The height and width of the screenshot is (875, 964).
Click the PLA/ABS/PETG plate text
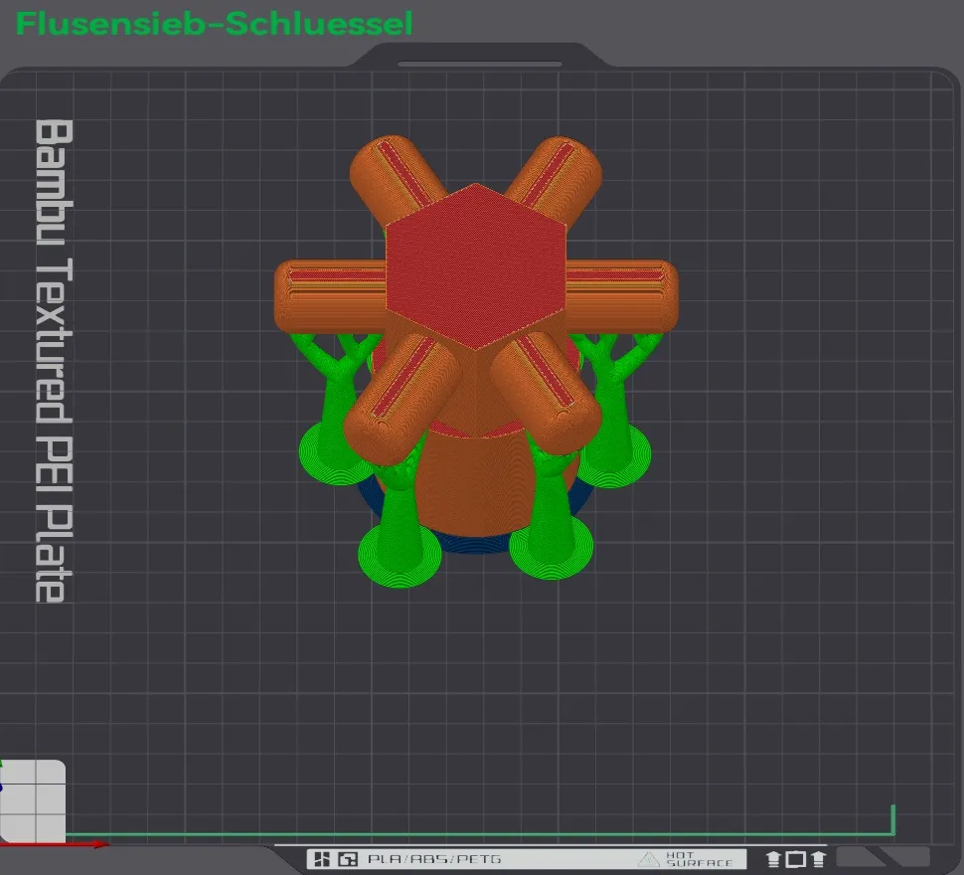click(434, 859)
